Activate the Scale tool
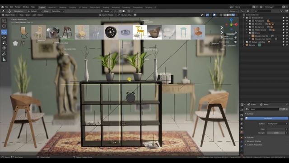Image resolution: width=289 pixels, height=163 pixels. pyautogui.click(x=4, y=43)
